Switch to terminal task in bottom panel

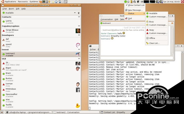click(x=29, y=112)
